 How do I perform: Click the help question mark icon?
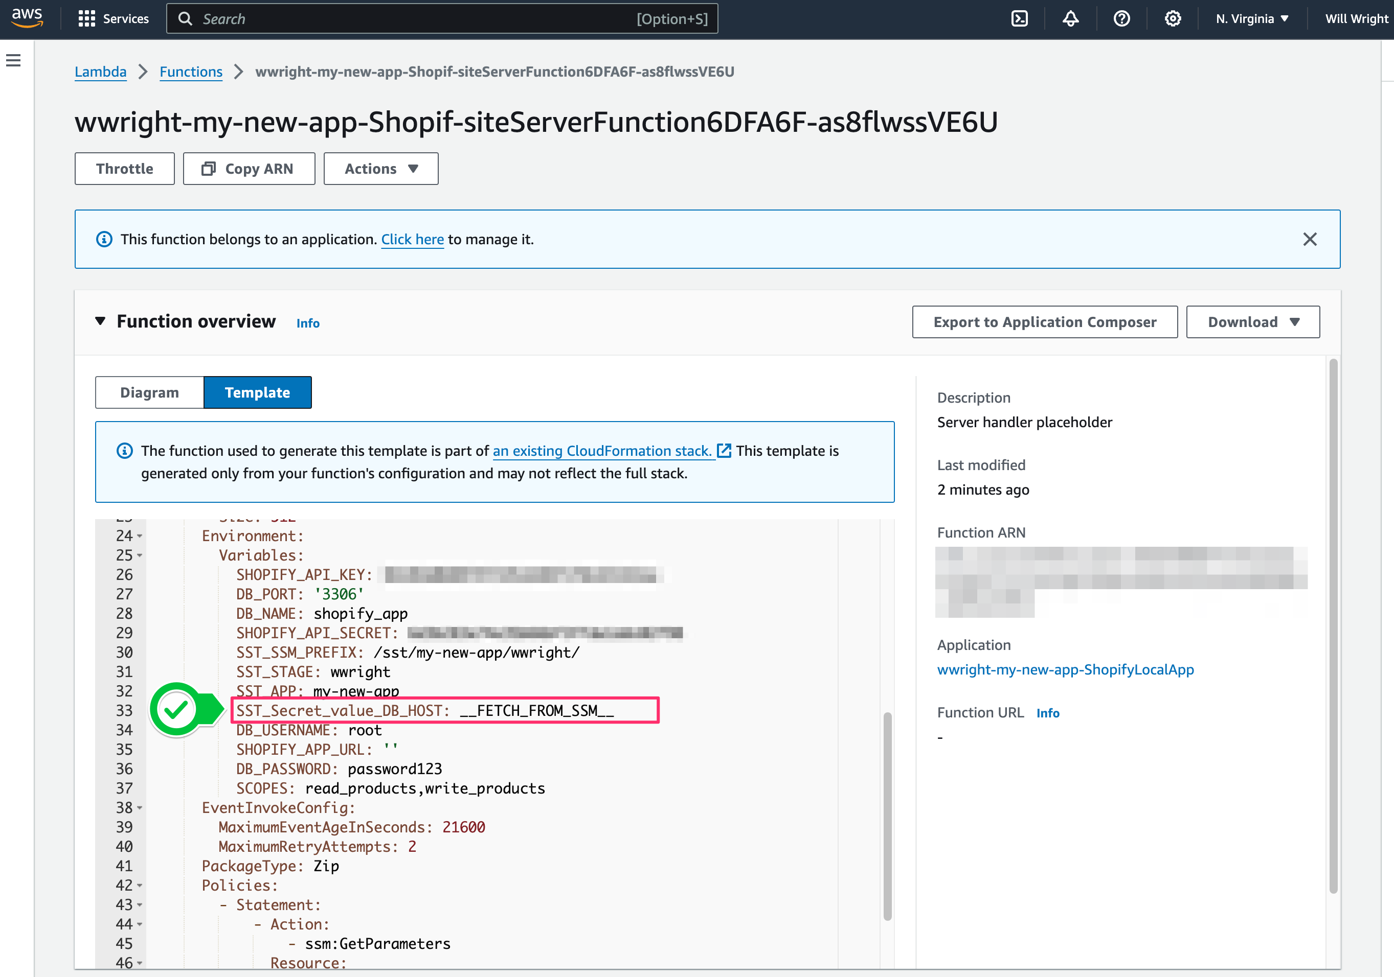pyautogui.click(x=1122, y=19)
